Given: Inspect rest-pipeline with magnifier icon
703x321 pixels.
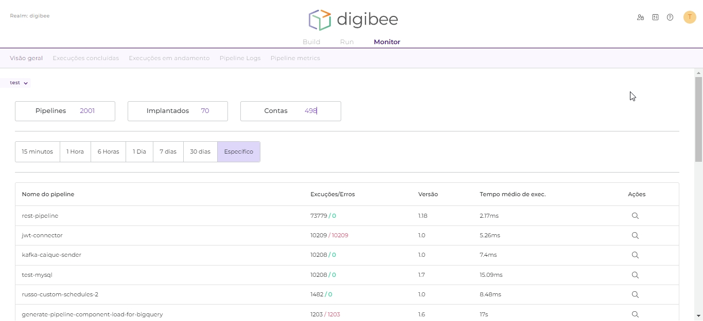Looking at the screenshot, I should pos(635,216).
